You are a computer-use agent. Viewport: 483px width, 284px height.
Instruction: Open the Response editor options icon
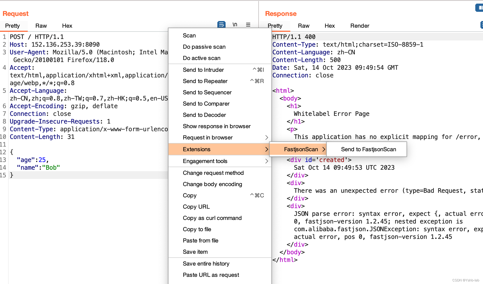(x=481, y=25)
